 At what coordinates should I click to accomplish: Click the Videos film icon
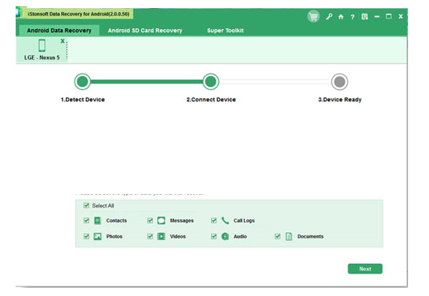point(161,237)
